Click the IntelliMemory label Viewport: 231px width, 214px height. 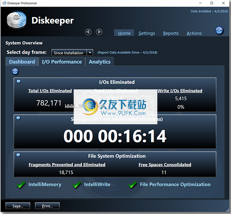[x=45, y=184]
